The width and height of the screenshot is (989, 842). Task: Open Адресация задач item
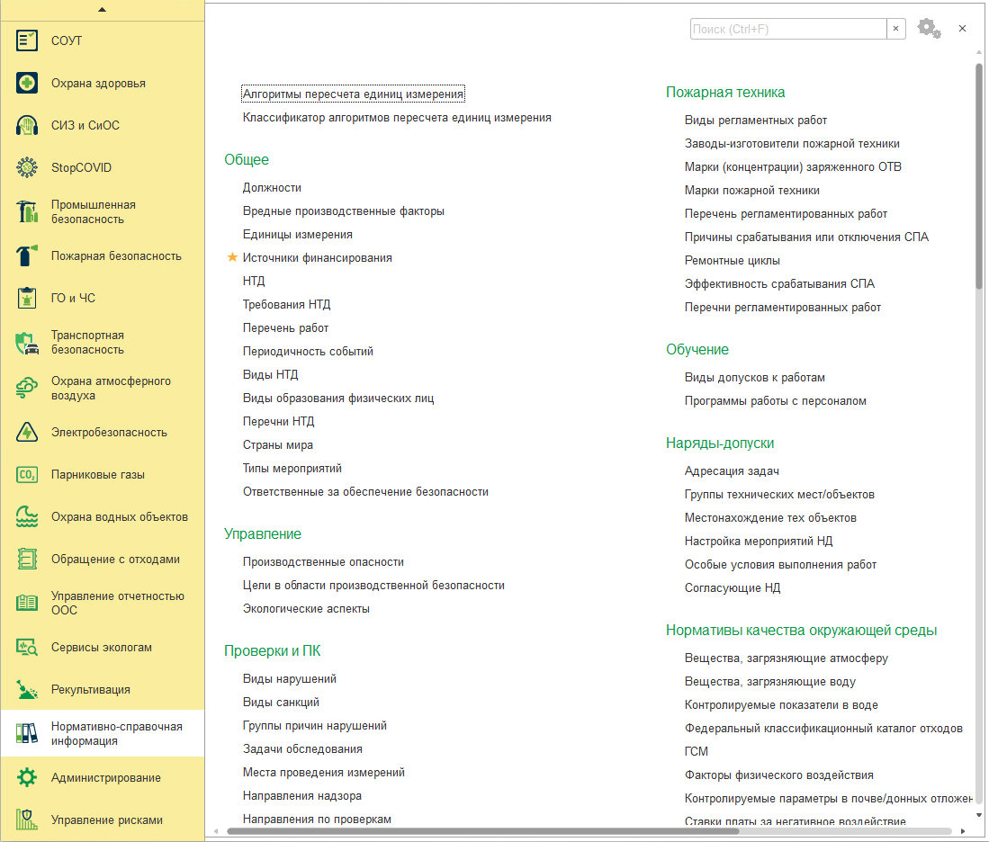coord(732,470)
